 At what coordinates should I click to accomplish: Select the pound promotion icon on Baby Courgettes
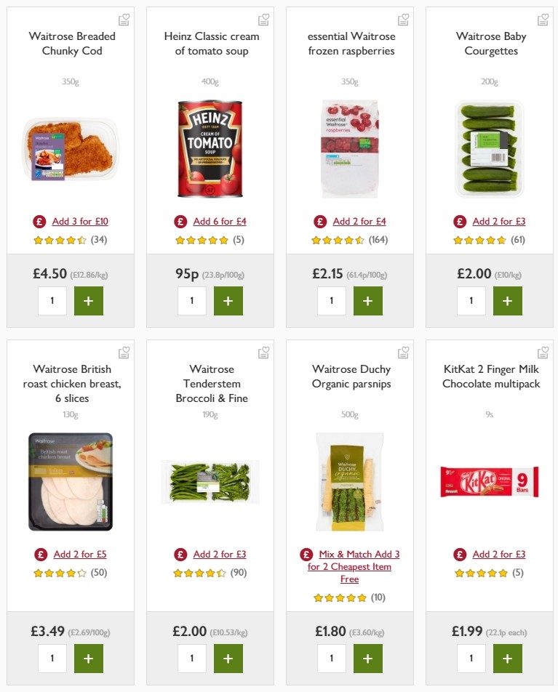(459, 221)
